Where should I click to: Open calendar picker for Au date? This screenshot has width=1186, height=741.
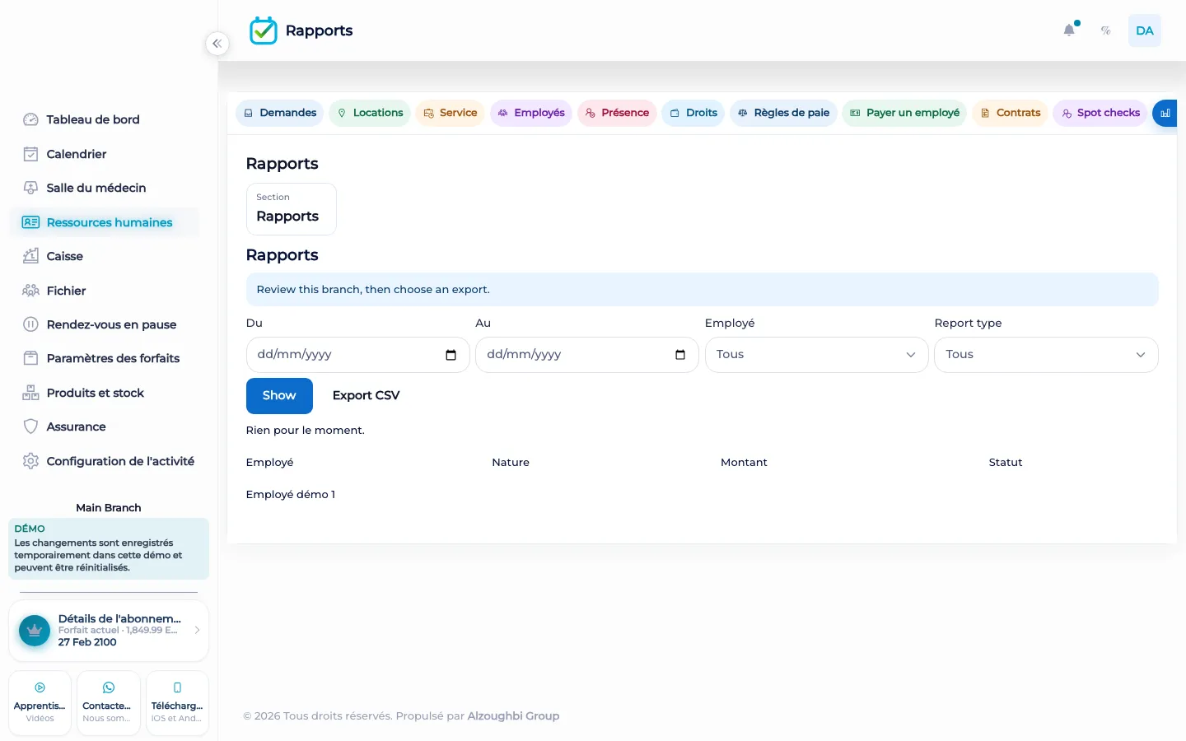tap(680, 355)
